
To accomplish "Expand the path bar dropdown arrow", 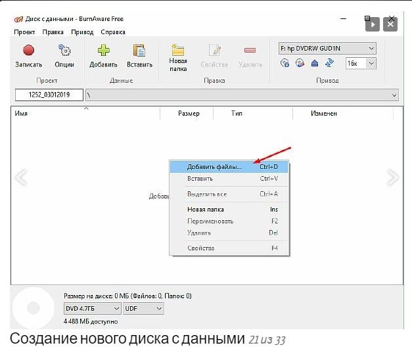I will coord(394,95).
